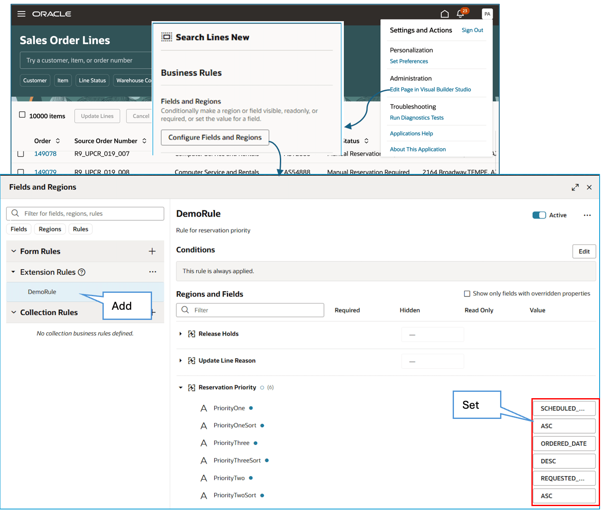Open Edit Page in Visual Builder Studio
This screenshot has height=512, width=603.
430,89
